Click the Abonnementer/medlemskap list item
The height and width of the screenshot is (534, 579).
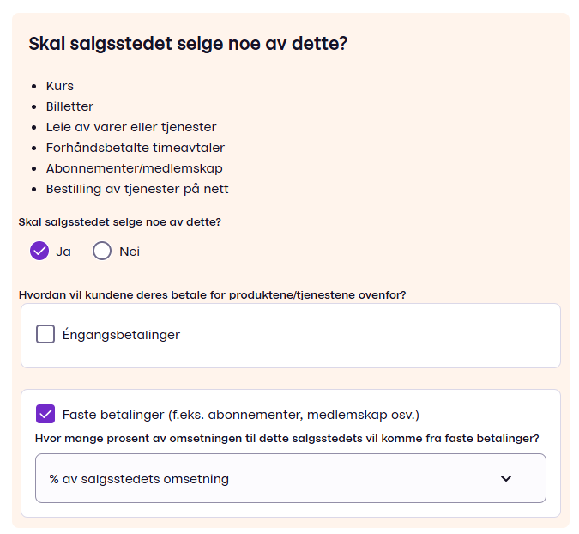point(134,168)
